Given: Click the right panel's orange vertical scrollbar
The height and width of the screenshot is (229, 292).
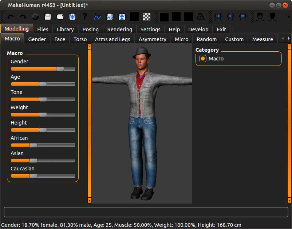Looking at the screenshot, I should (289, 123).
